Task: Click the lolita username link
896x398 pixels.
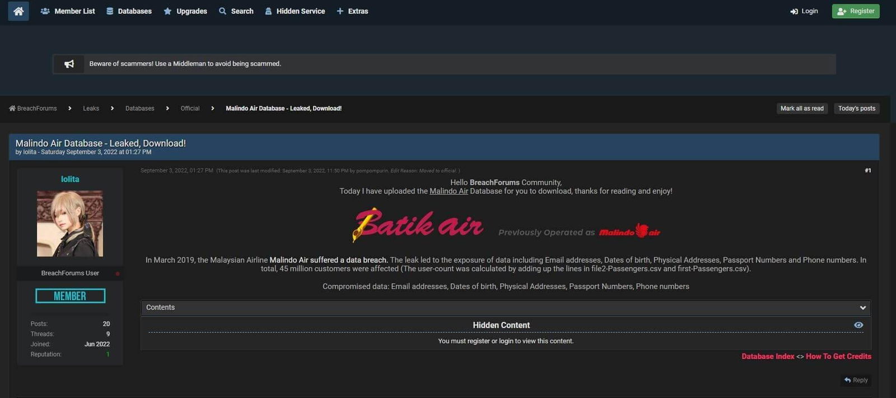Action: coord(70,179)
